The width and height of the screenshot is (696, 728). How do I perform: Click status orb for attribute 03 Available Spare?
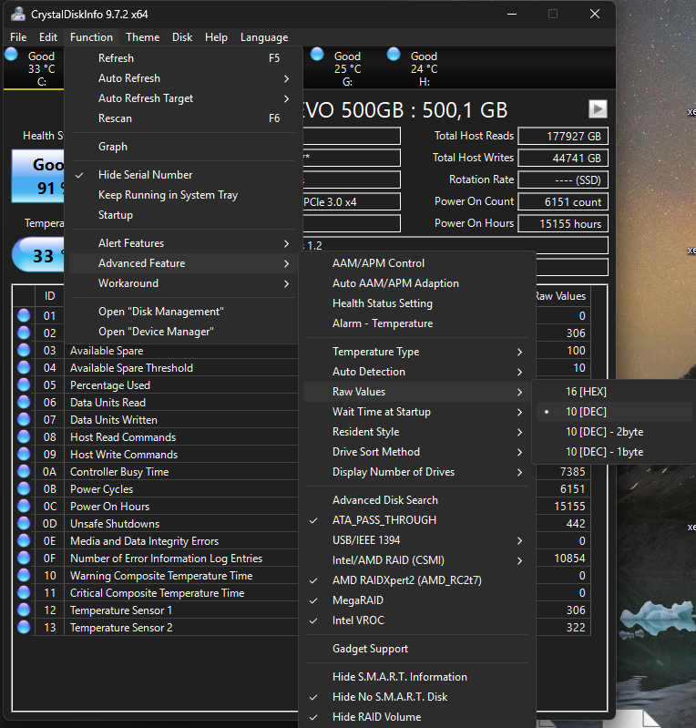click(24, 351)
